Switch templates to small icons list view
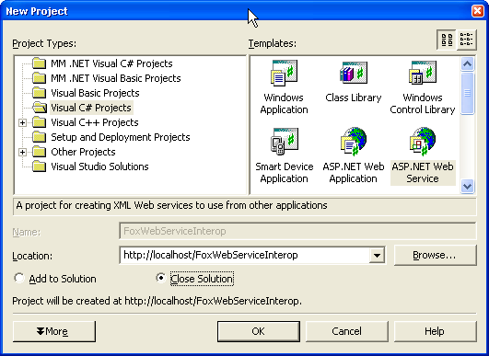Viewport: 489px width, 356px height. click(x=467, y=40)
